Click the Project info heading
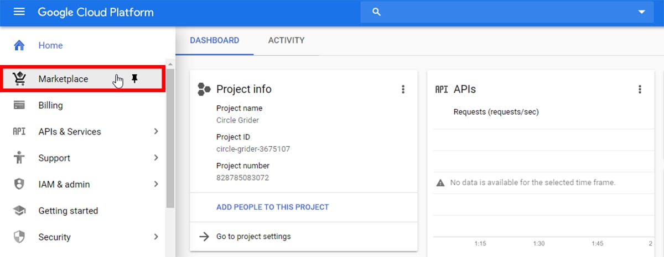Screen dimensions: 664x257 [244, 89]
